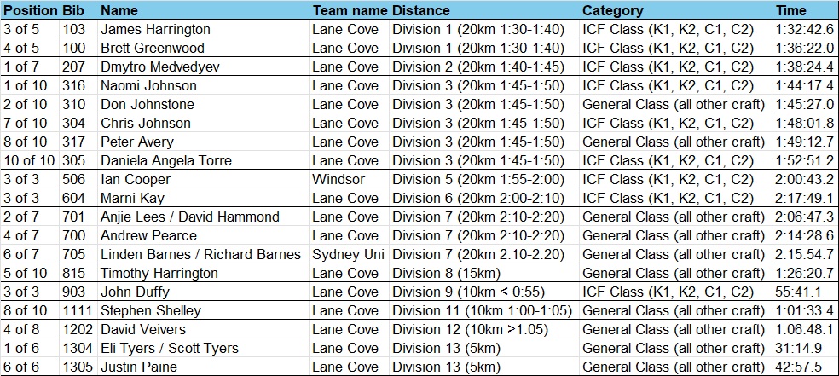Click the Position column header
Image resolution: width=839 pixels, height=376 pixels.
click(30, 10)
